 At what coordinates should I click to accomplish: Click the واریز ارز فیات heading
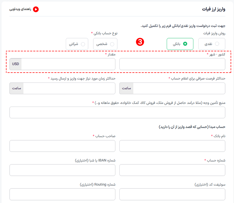coord(213,9)
